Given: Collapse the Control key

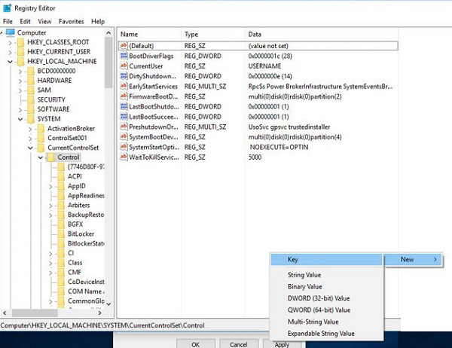Looking at the screenshot, I should (x=41, y=157).
